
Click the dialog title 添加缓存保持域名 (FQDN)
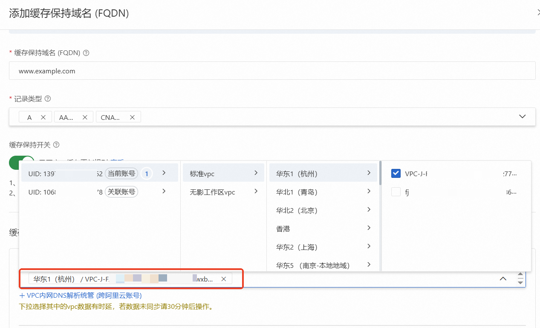[x=69, y=13]
